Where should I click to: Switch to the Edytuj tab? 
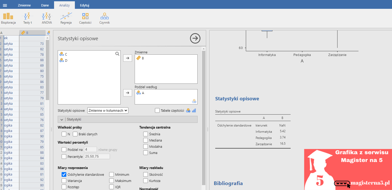tap(84, 5)
